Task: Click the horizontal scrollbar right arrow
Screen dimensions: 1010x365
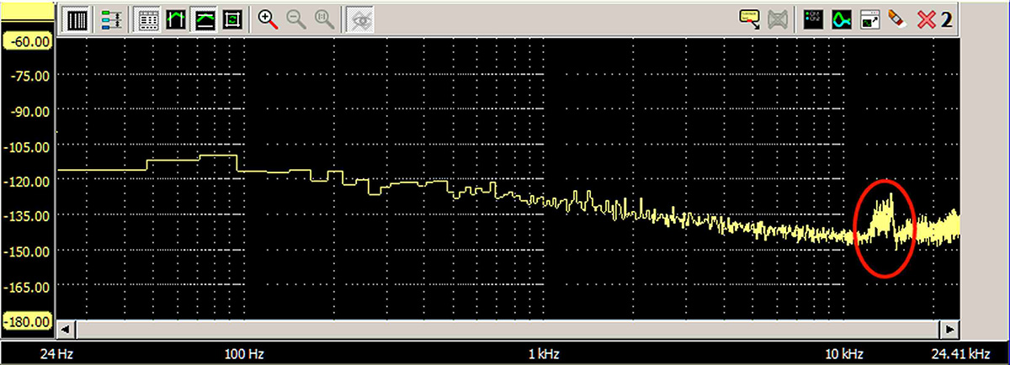Action: pyautogui.click(x=952, y=329)
